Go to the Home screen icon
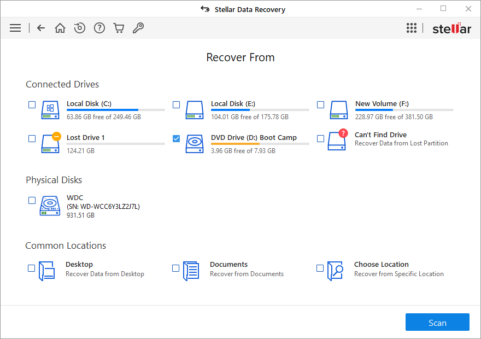The height and width of the screenshot is (339, 481). pyautogui.click(x=60, y=28)
